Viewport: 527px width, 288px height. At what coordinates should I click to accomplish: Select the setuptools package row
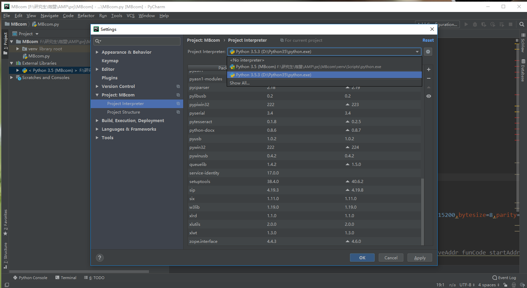click(304, 182)
